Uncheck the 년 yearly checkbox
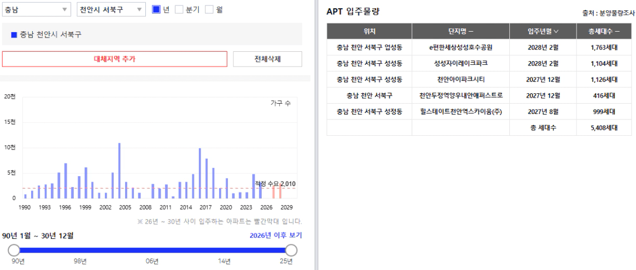Image resolution: width=636 pixels, height=270 pixels. point(156,10)
